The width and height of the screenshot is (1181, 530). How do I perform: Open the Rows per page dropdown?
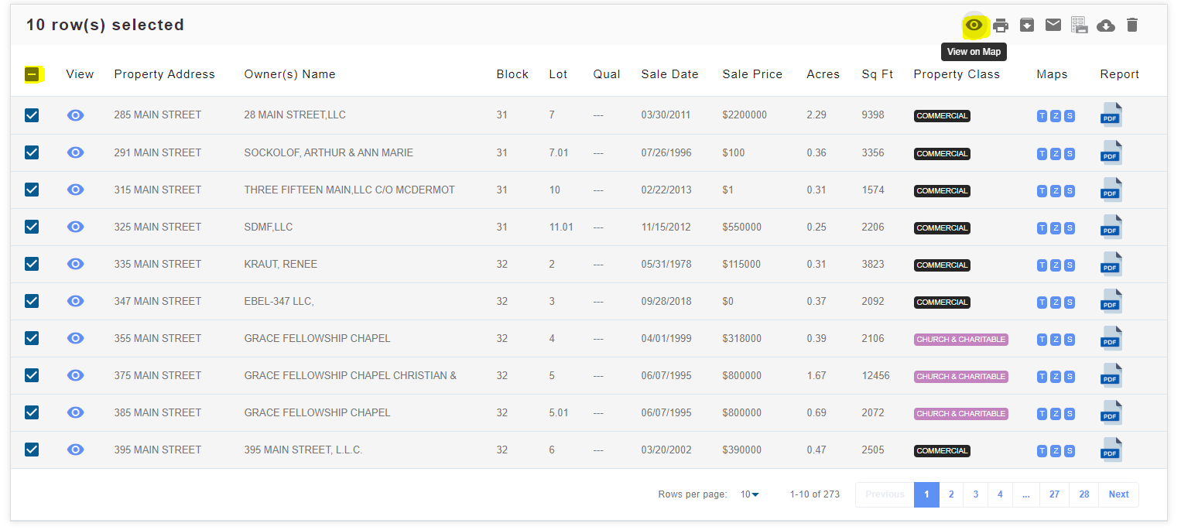pos(749,494)
